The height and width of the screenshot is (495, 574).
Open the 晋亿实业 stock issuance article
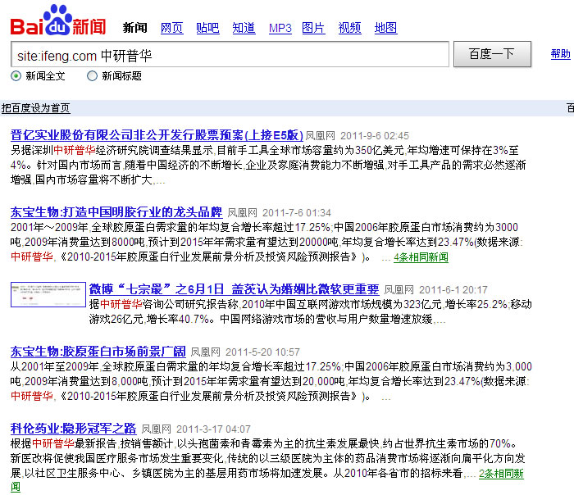pos(156,134)
